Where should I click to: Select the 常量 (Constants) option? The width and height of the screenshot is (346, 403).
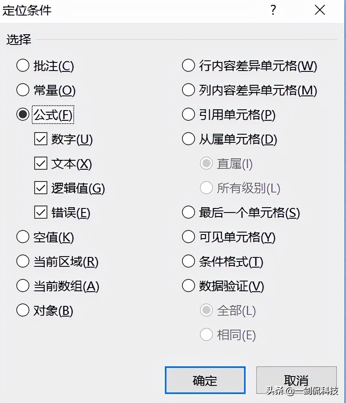click(x=23, y=90)
